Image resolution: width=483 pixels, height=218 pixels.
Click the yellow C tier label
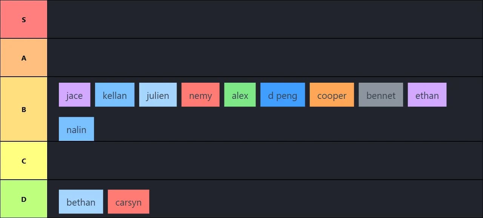click(x=24, y=160)
